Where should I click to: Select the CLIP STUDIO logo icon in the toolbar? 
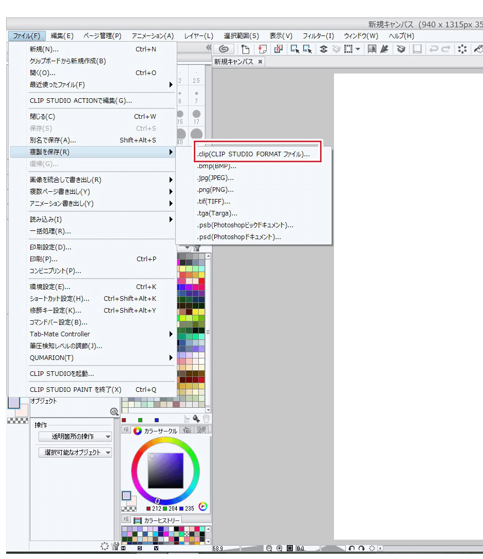[x=224, y=49]
